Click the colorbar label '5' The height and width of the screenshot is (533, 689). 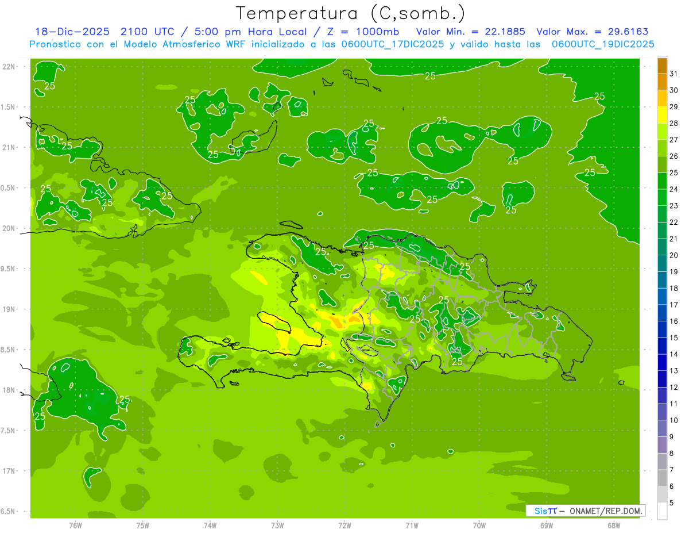[672, 503]
